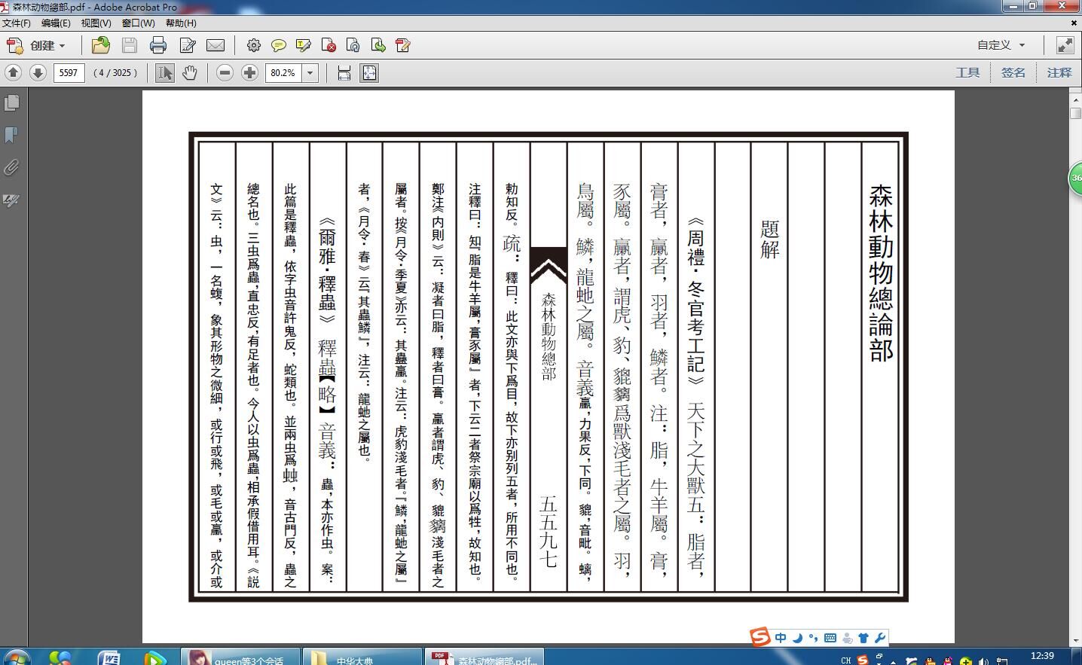Click the Zoom In plus button

[x=249, y=72]
